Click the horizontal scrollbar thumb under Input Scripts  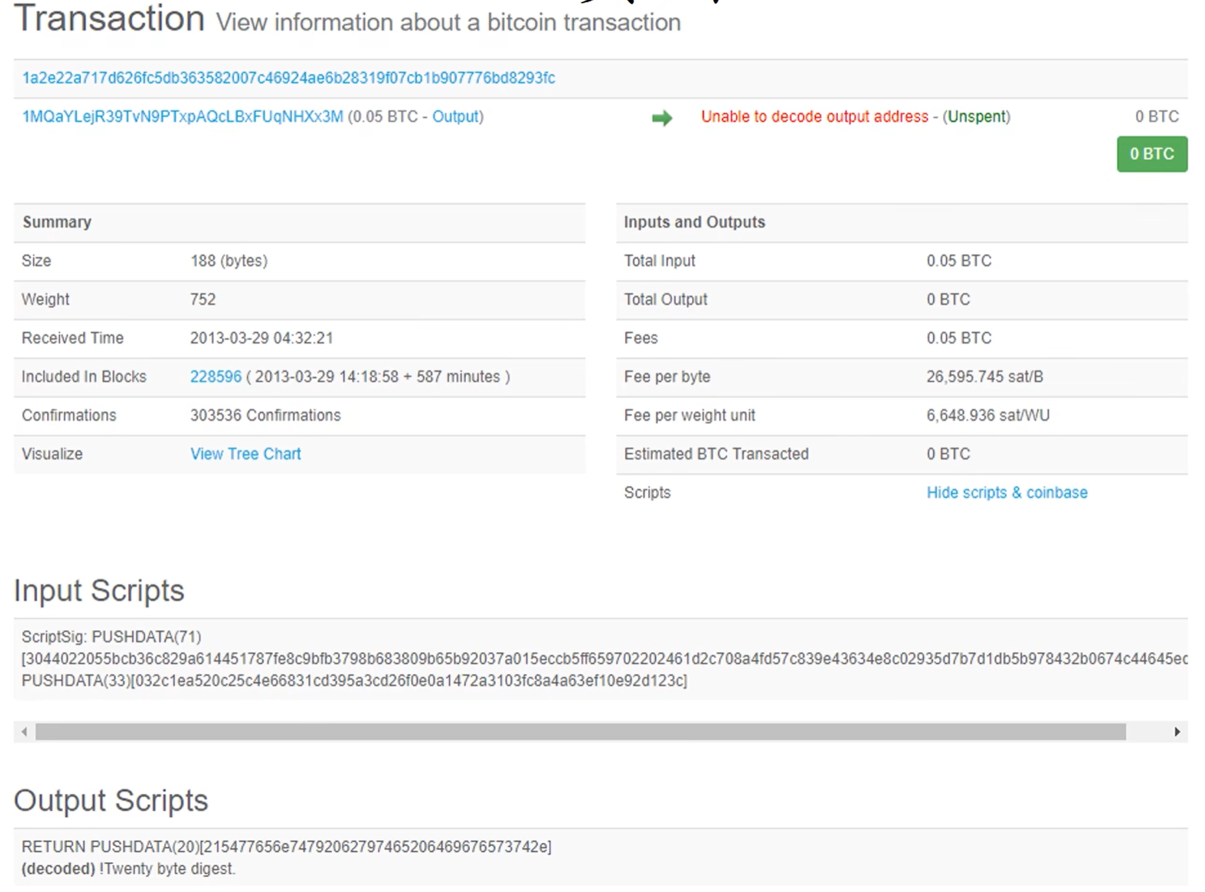[x=581, y=732]
